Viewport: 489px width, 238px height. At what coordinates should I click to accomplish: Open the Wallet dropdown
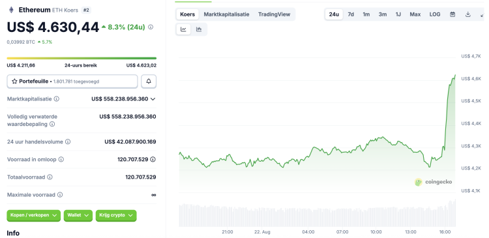[78, 216]
